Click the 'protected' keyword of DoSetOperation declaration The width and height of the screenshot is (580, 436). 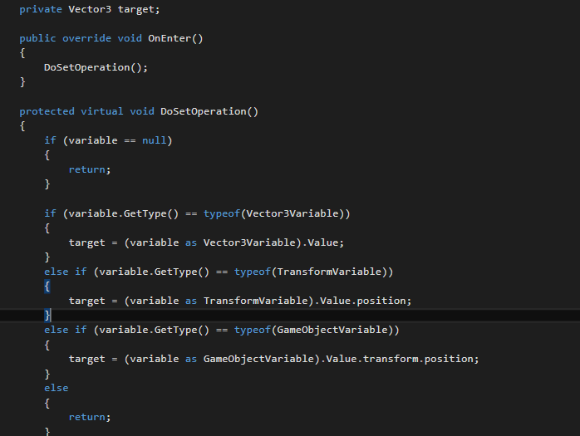point(47,111)
